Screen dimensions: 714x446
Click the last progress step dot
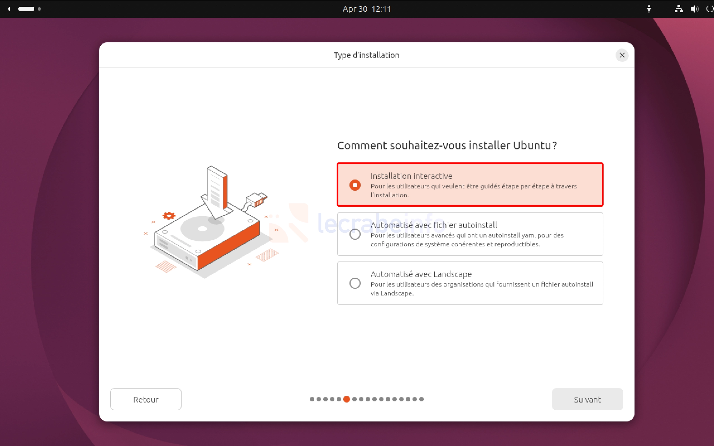pos(421,399)
